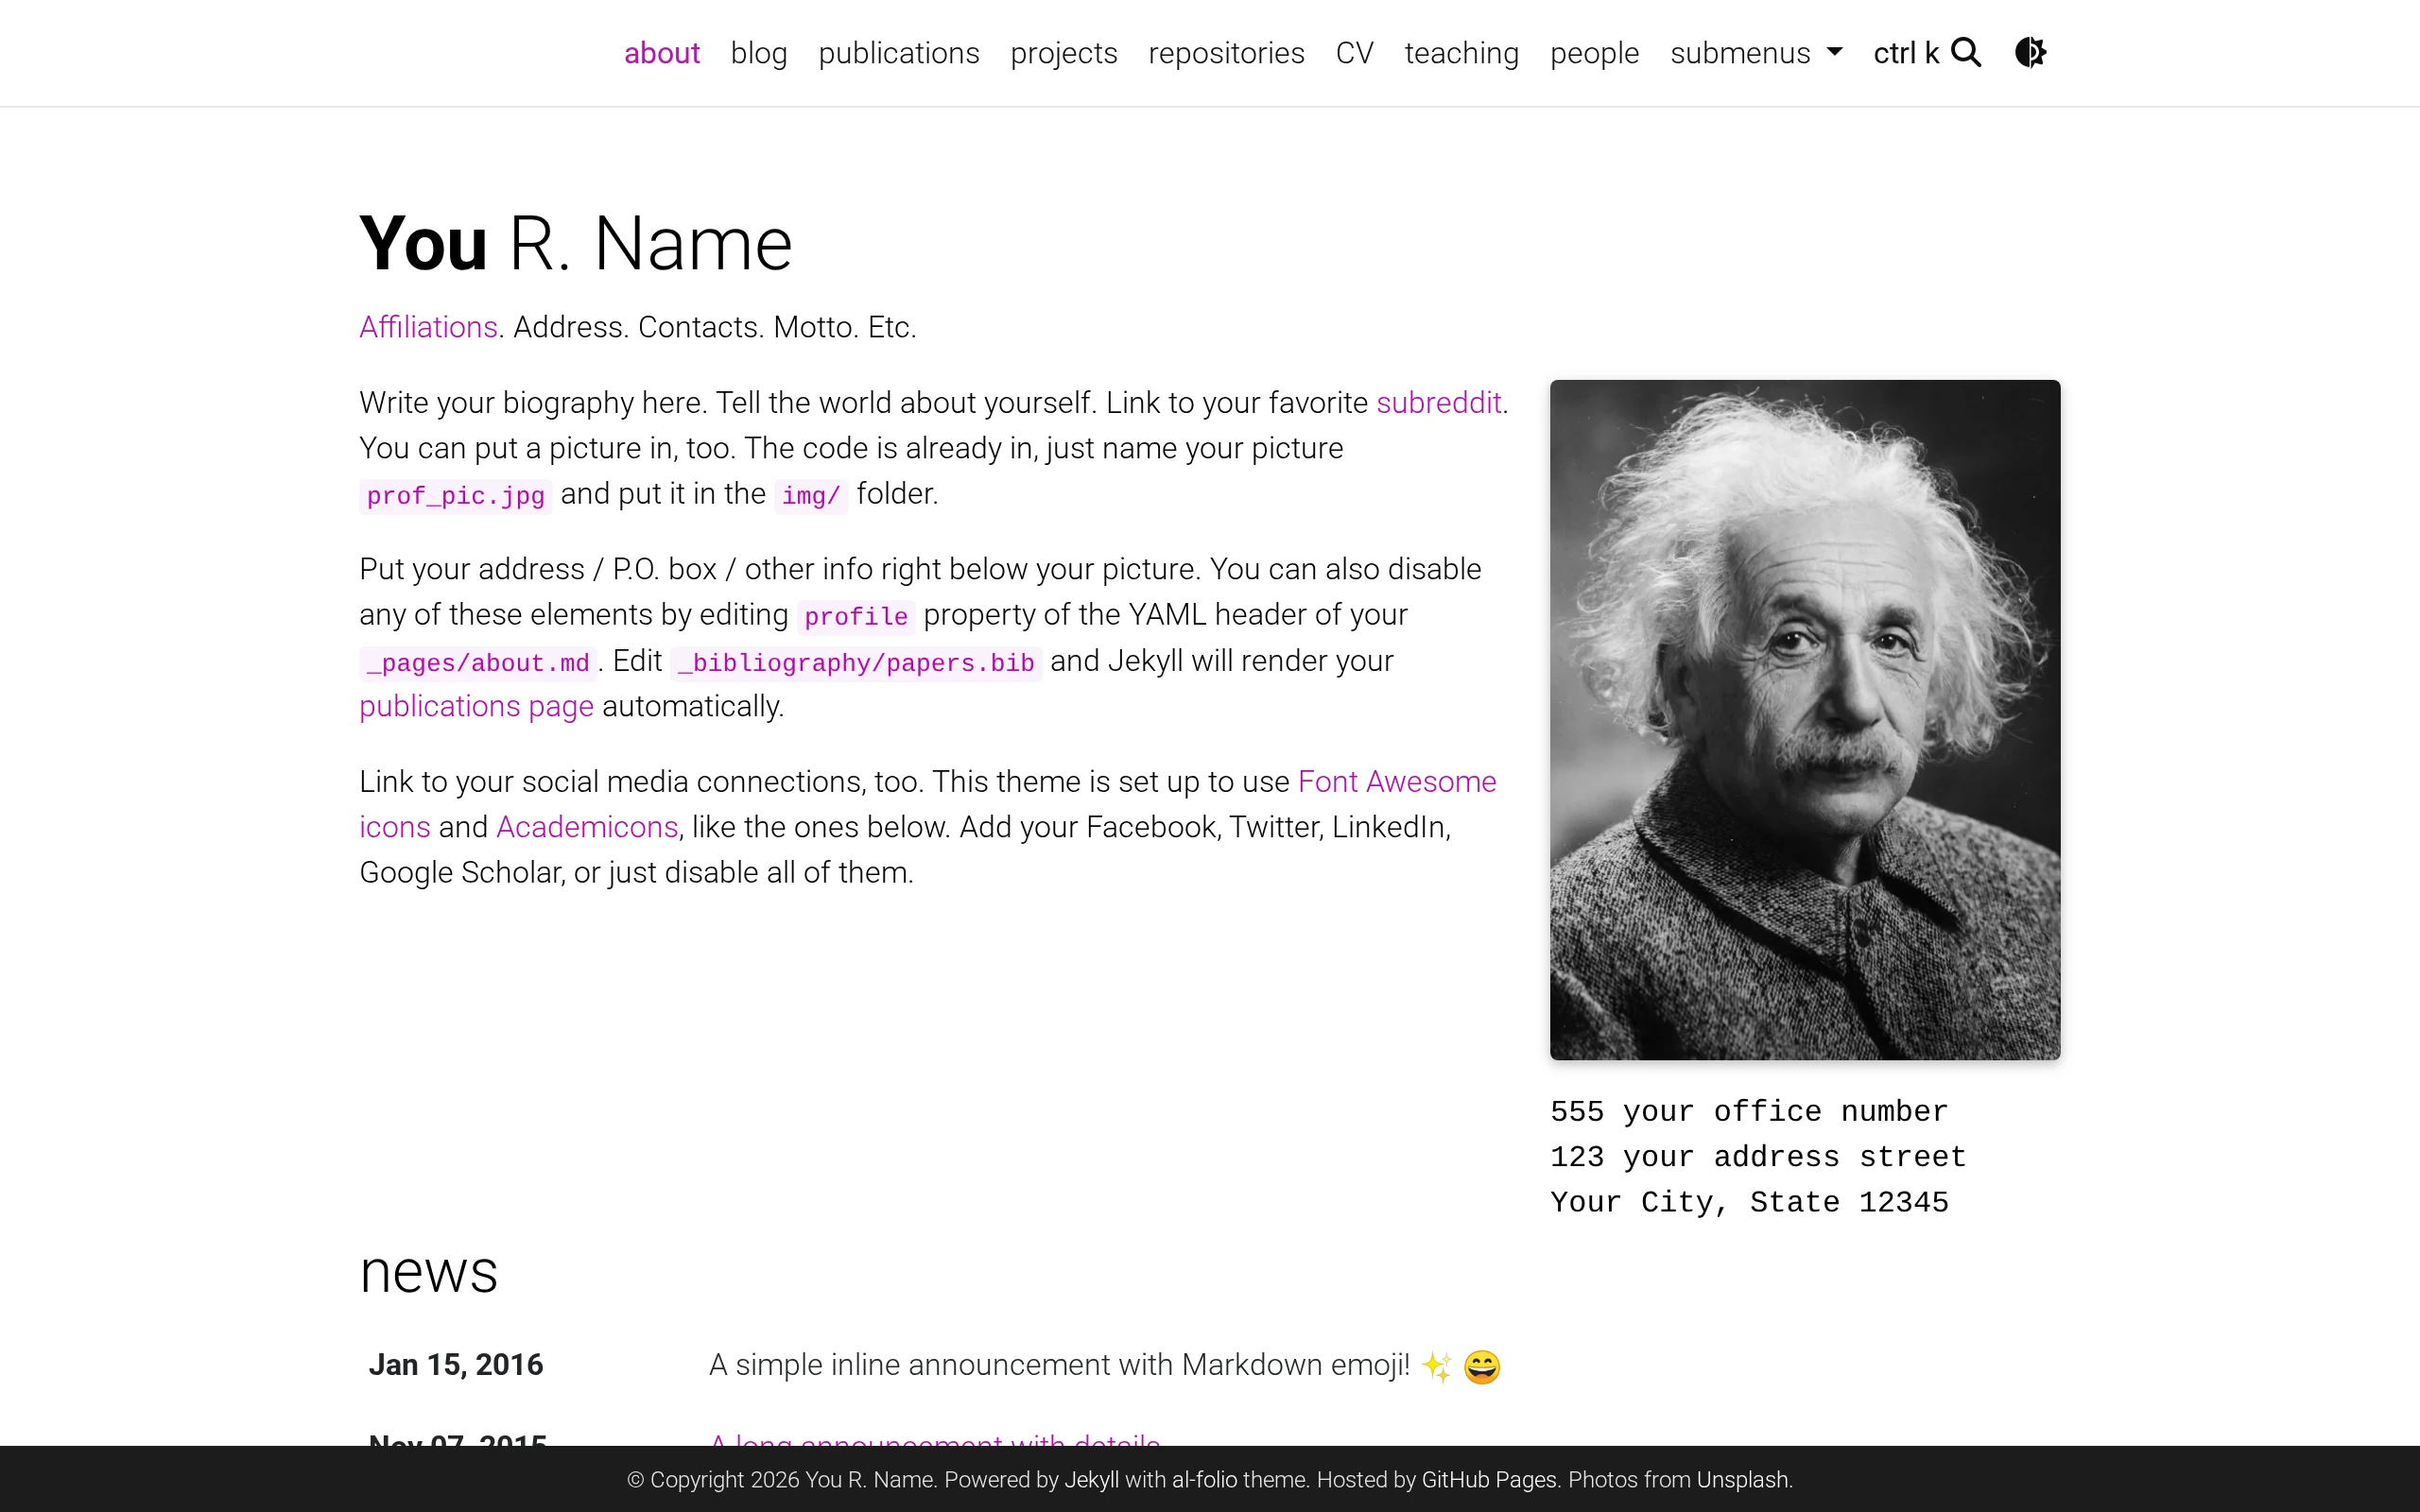Click the search magnifier icon

(1966, 52)
